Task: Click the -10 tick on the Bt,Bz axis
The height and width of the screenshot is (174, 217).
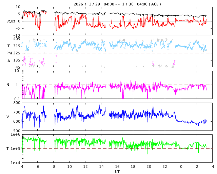Action: coord(16,35)
